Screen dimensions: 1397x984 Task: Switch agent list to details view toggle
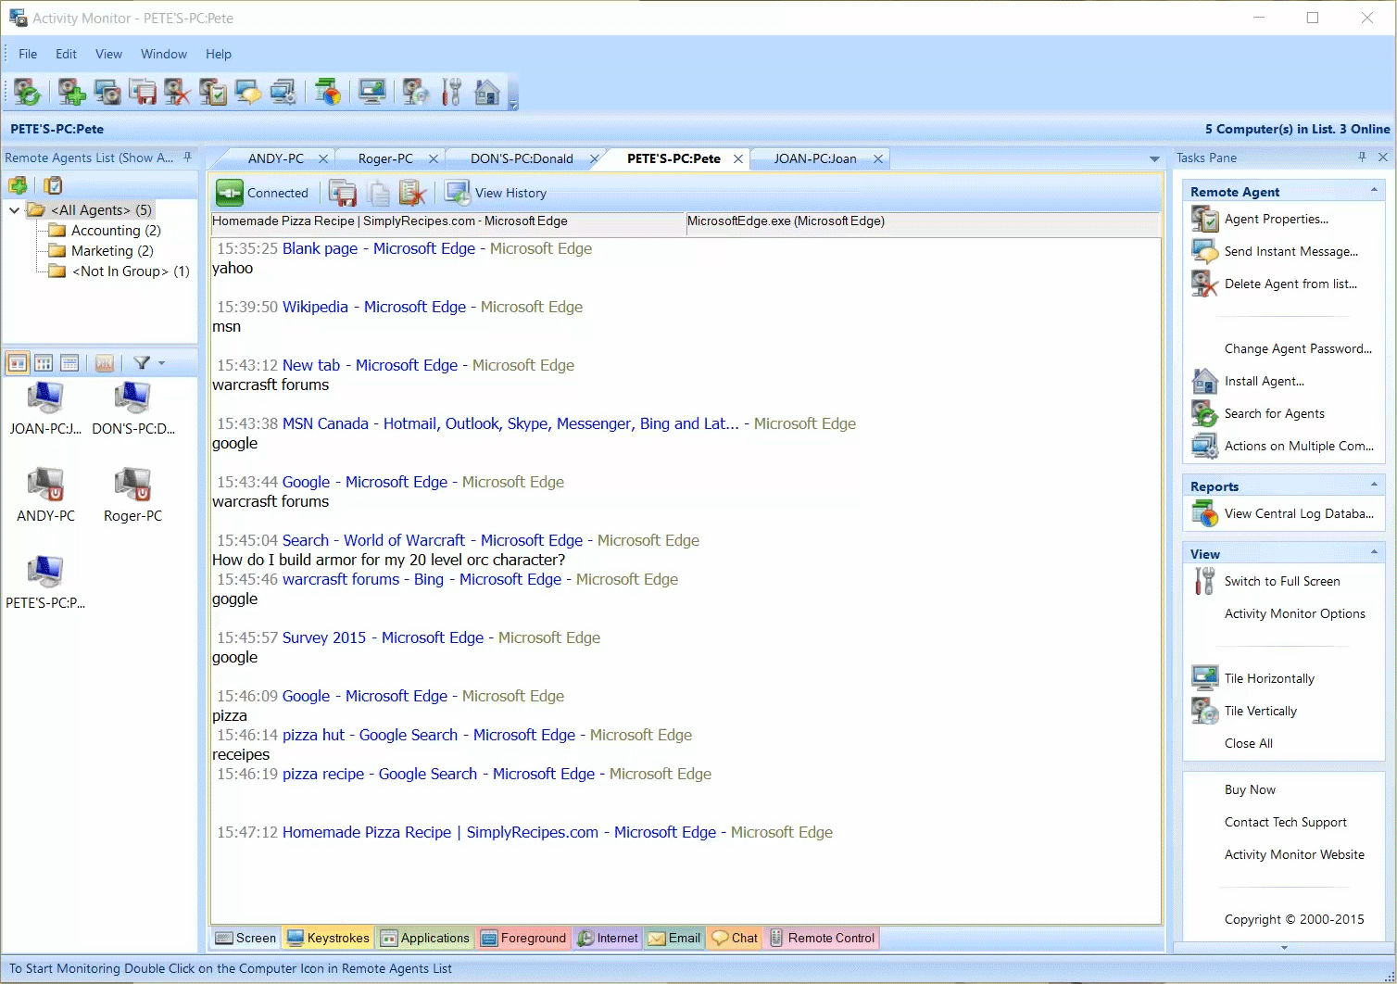[69, 362]
